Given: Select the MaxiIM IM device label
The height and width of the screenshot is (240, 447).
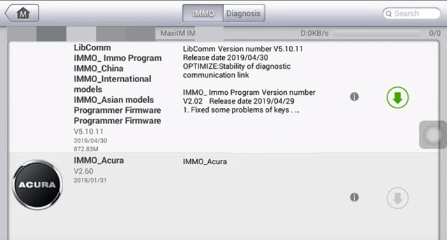Looking at the screenshot, I should 178,33.
